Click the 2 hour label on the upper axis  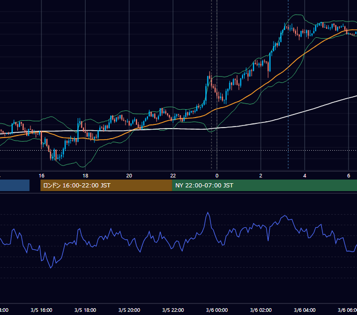coord(261,176)
